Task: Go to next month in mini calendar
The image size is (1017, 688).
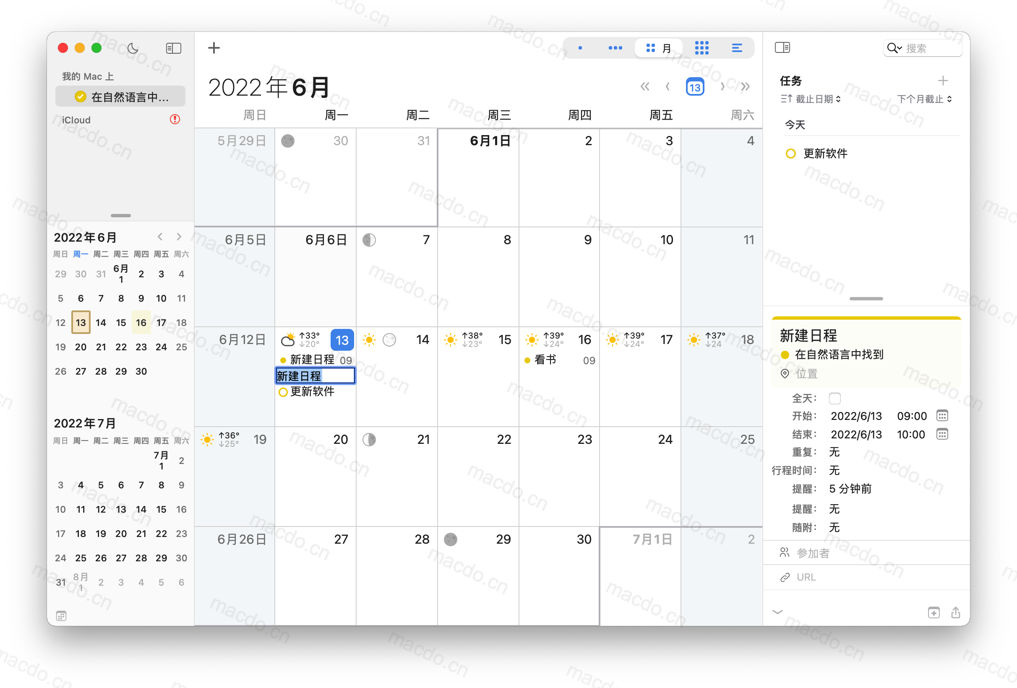Action: [x=179, y=237]
